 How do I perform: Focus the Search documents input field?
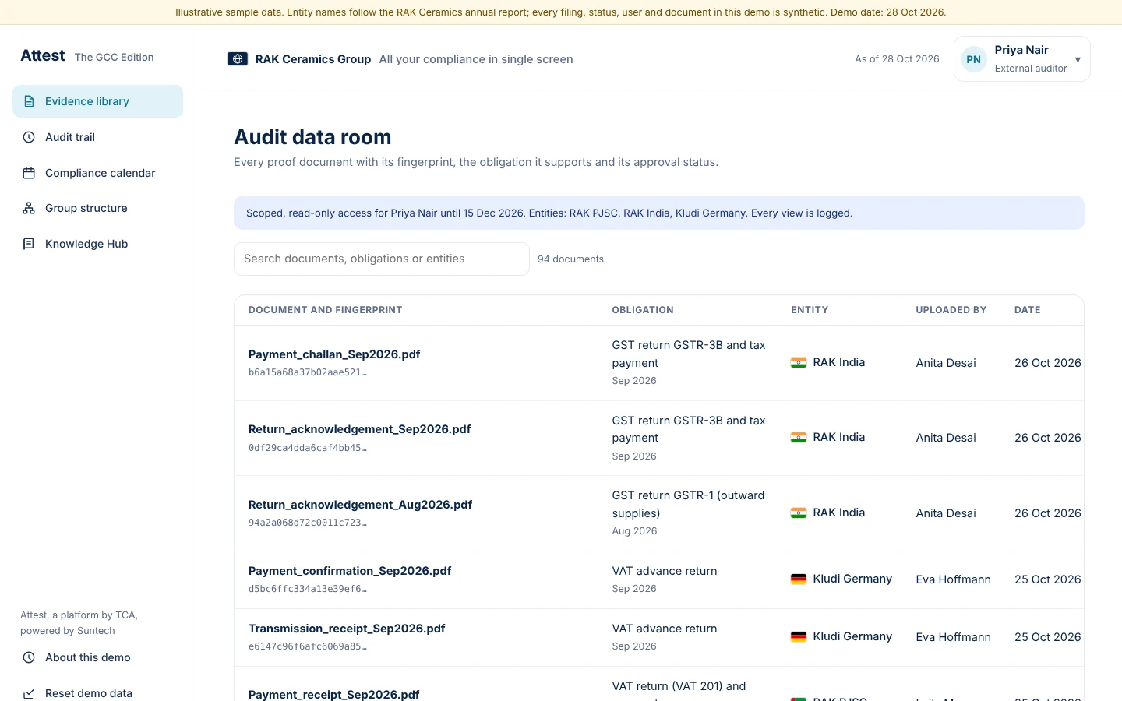click(382, 259)
